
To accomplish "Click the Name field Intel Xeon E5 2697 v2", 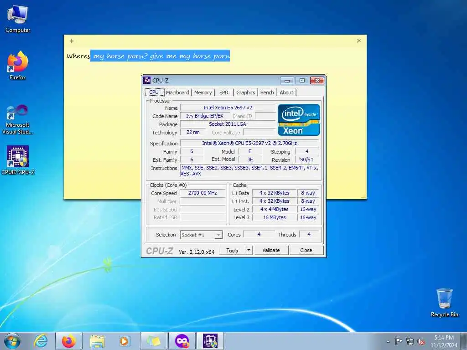I will 228,108.
